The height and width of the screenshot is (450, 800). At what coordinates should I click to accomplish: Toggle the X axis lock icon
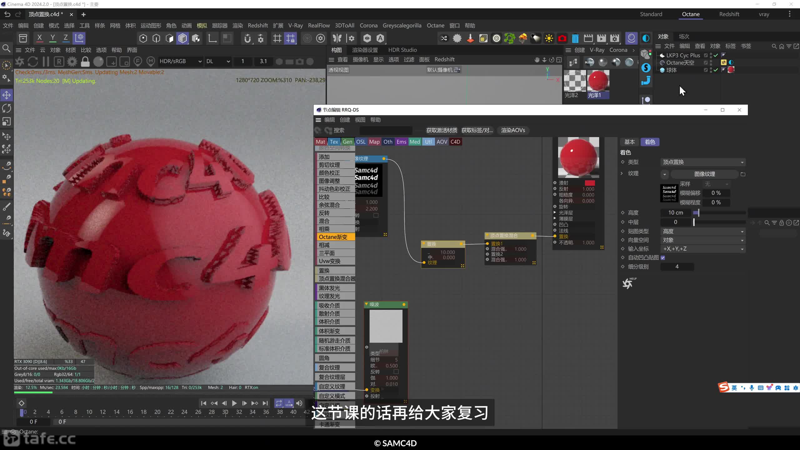coord(39,38)
